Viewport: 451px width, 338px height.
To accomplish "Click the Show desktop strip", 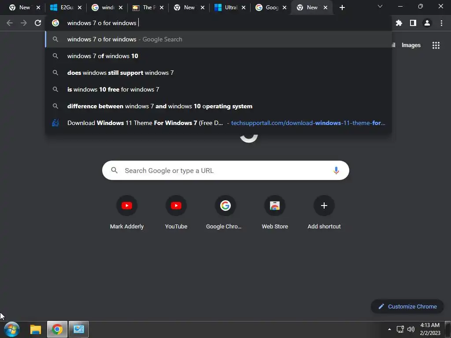I will [x=448, y=329].
